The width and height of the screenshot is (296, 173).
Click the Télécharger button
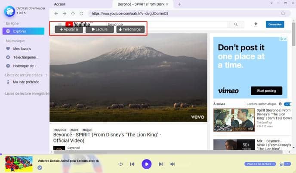pos(130,29)
